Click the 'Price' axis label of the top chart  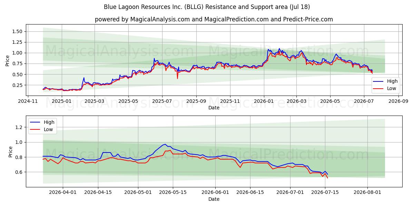(x=8, y=60)
